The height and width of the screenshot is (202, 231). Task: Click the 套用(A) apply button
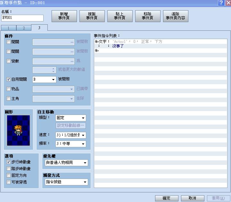coord(219,198)
